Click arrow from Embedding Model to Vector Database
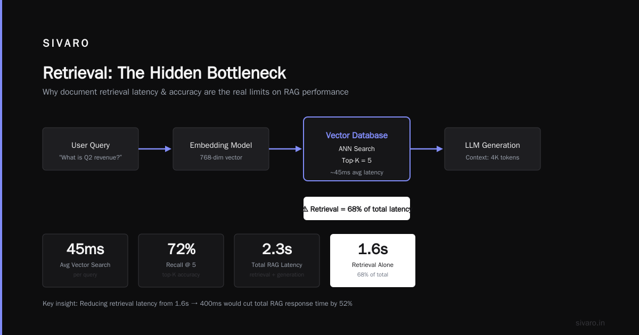 pyautogui.click(x=285, y=149)
